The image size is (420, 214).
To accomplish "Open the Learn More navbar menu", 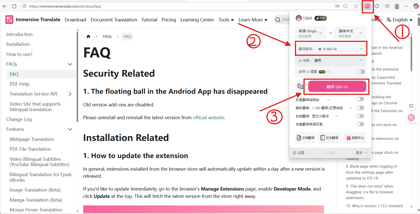I will tap(253, 20).
